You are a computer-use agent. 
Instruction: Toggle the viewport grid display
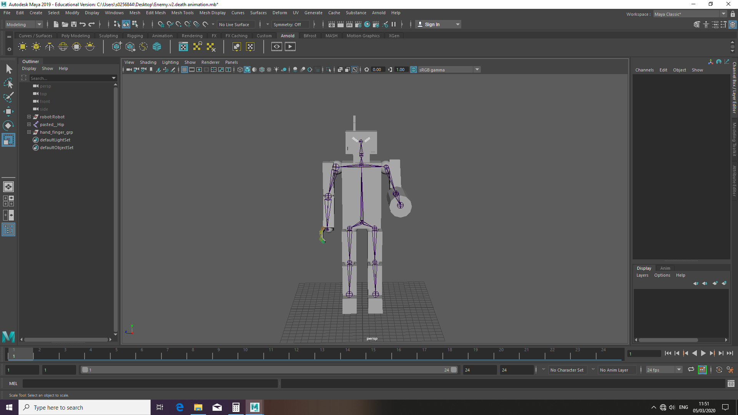pos(184,70)
